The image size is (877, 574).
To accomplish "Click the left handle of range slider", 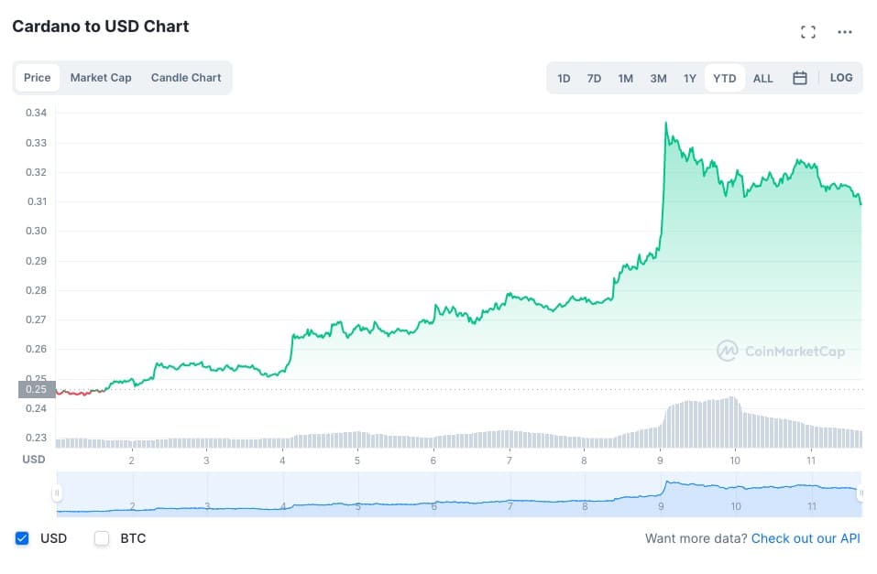I will coord(57,493).
